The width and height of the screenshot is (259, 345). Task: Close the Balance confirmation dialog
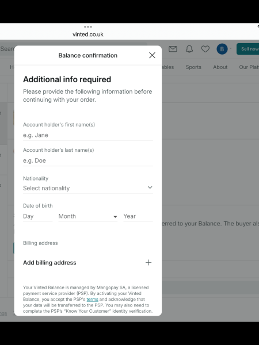[152, 55]
